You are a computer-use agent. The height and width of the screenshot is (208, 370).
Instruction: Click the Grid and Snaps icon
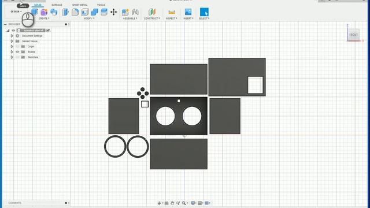pyautogui.click(x=200, y=203)
